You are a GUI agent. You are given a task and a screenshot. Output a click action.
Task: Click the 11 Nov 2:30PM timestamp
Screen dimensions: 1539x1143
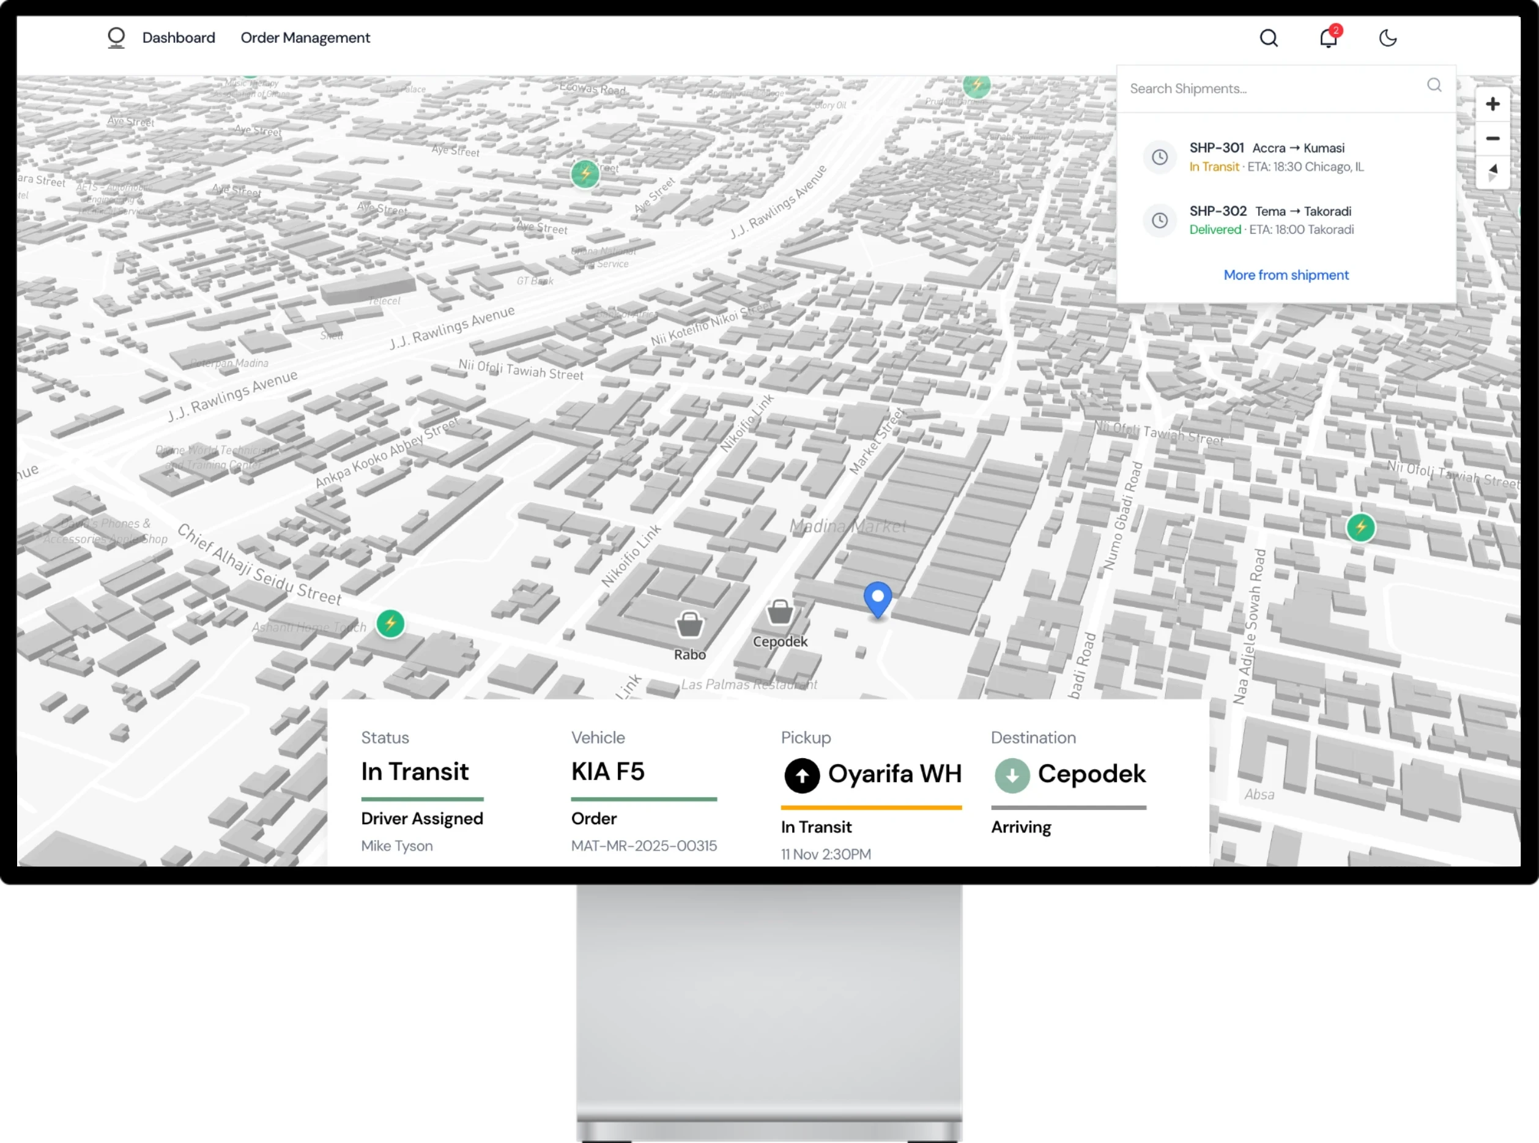(826, 854)
